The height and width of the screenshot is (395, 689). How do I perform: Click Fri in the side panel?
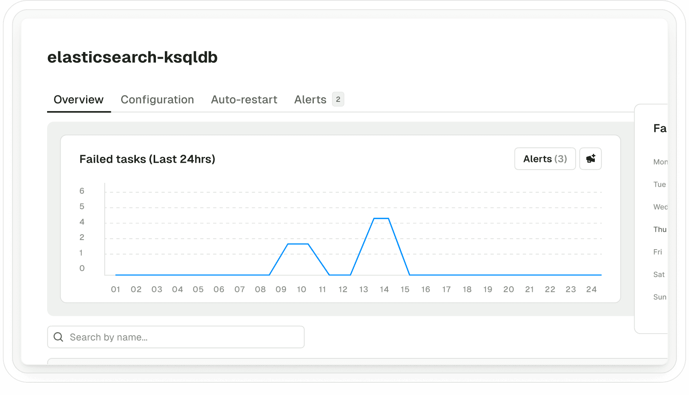pyautogui.click(x=657, y=252)
